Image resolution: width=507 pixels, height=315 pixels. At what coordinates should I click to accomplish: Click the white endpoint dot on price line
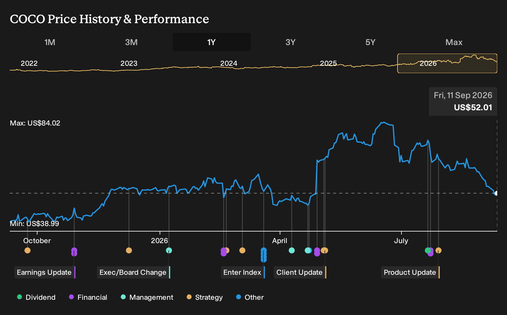point(496,193)
